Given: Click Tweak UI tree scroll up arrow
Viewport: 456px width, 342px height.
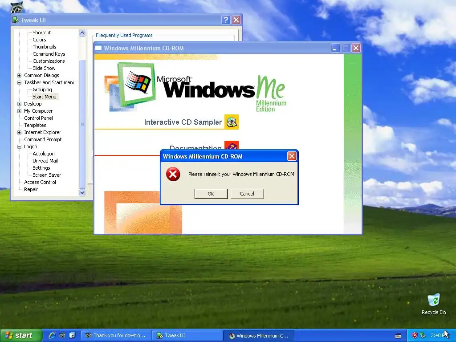Looking at the screenshot, I should [82, 33].
